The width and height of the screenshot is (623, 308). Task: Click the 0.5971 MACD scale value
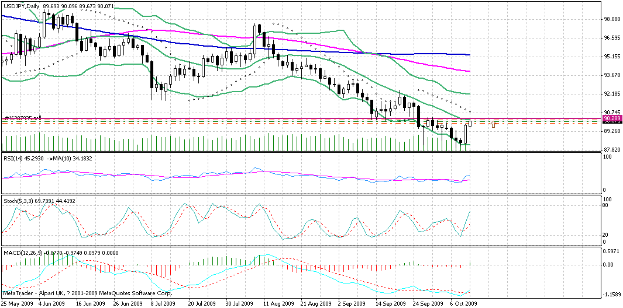[x=611, y=251]
